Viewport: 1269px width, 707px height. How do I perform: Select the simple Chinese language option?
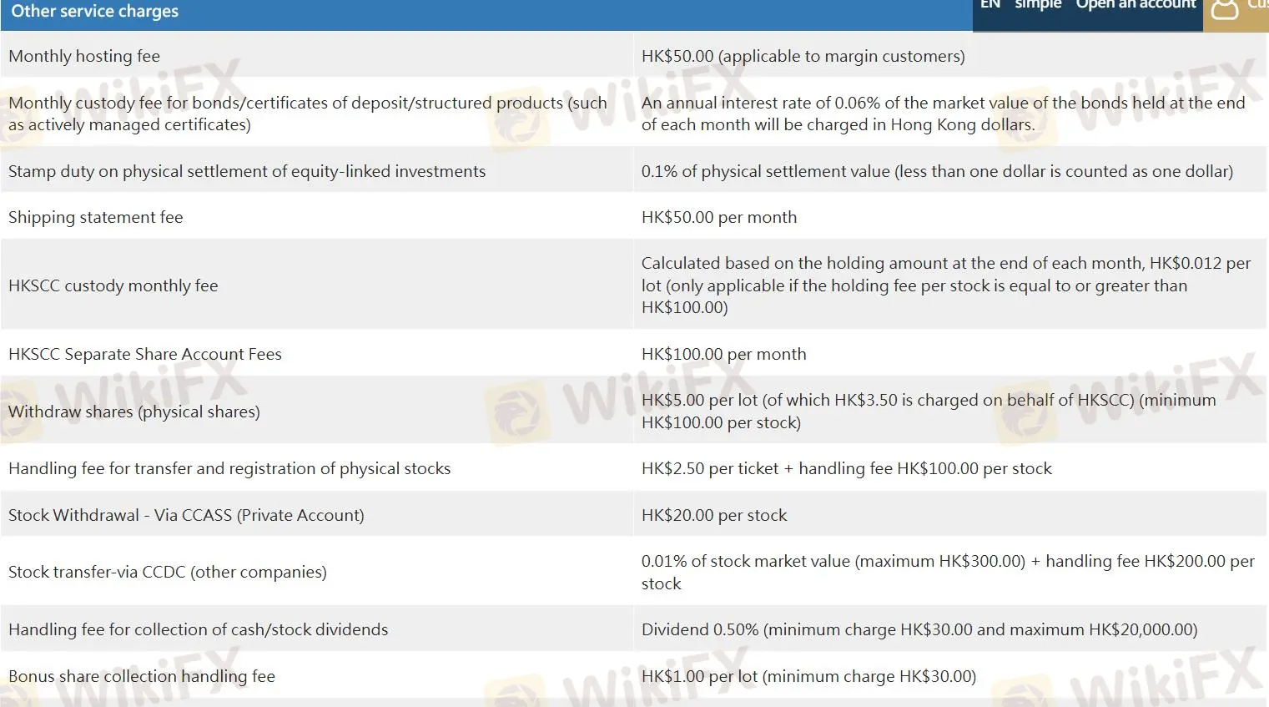pyautogui.click(x=1038, y=5)
